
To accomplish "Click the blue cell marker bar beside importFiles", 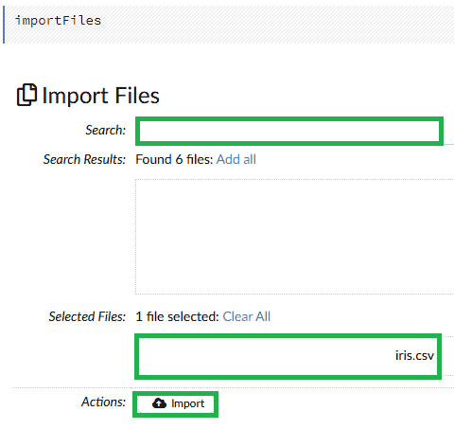I will click(4, 25).
